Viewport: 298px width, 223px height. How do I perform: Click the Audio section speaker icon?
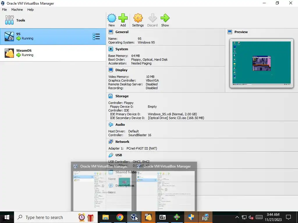tap(111, 124)
